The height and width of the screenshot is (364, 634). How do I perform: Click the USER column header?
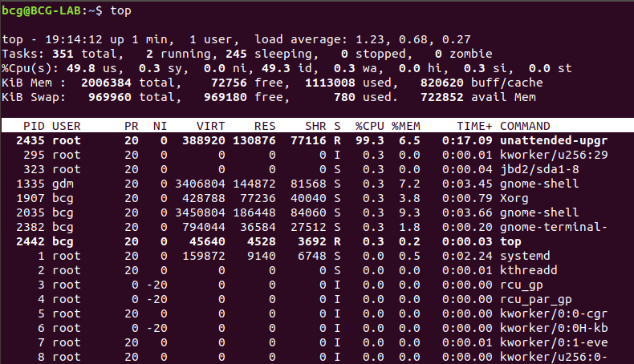pos(67,126)
